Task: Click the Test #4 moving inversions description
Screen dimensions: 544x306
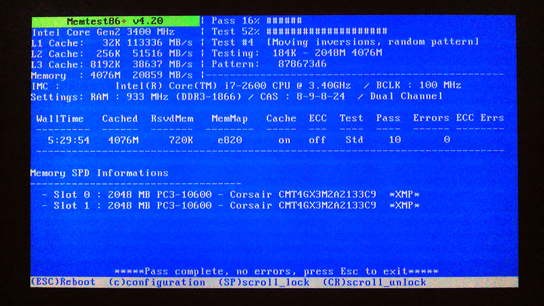Action: 345,42
